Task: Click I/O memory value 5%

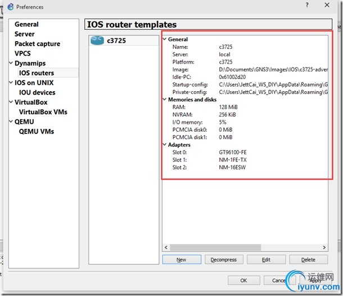Action: click(223, 122)
